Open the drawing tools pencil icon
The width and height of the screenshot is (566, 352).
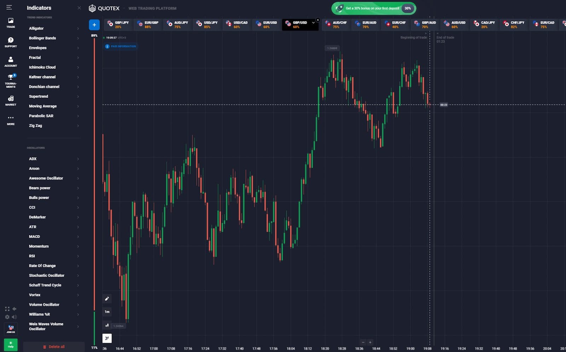click(x=107, y=299)
